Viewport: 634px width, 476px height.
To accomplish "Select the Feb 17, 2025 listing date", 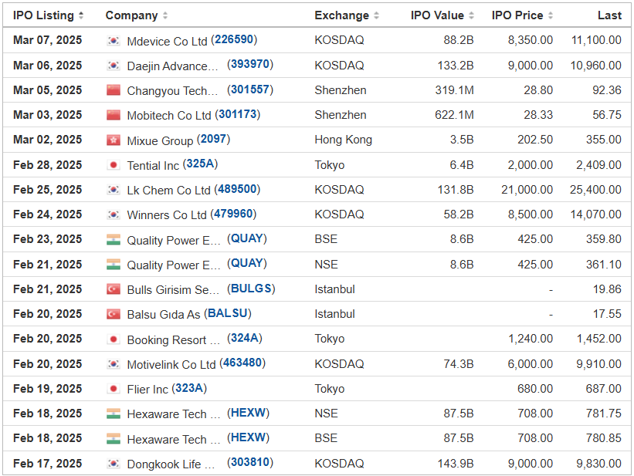I will 48,464.
